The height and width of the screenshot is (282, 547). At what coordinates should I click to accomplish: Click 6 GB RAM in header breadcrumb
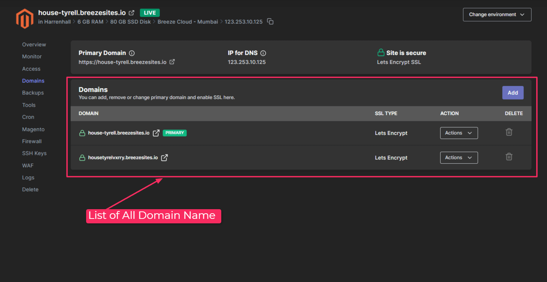click(x=90, y=22)
